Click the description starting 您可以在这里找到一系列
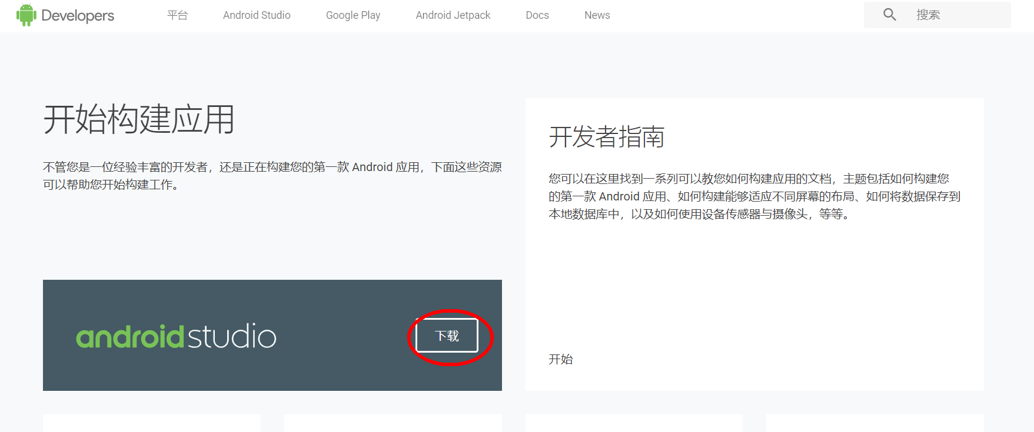This screenshot has width=1034, height=432. [x=754, y=196]
